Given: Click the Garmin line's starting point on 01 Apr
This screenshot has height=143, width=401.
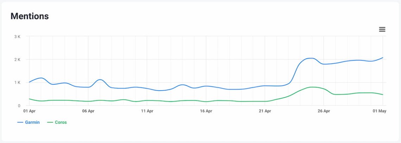Looking at the screenshot, I should tap(30, 82).
